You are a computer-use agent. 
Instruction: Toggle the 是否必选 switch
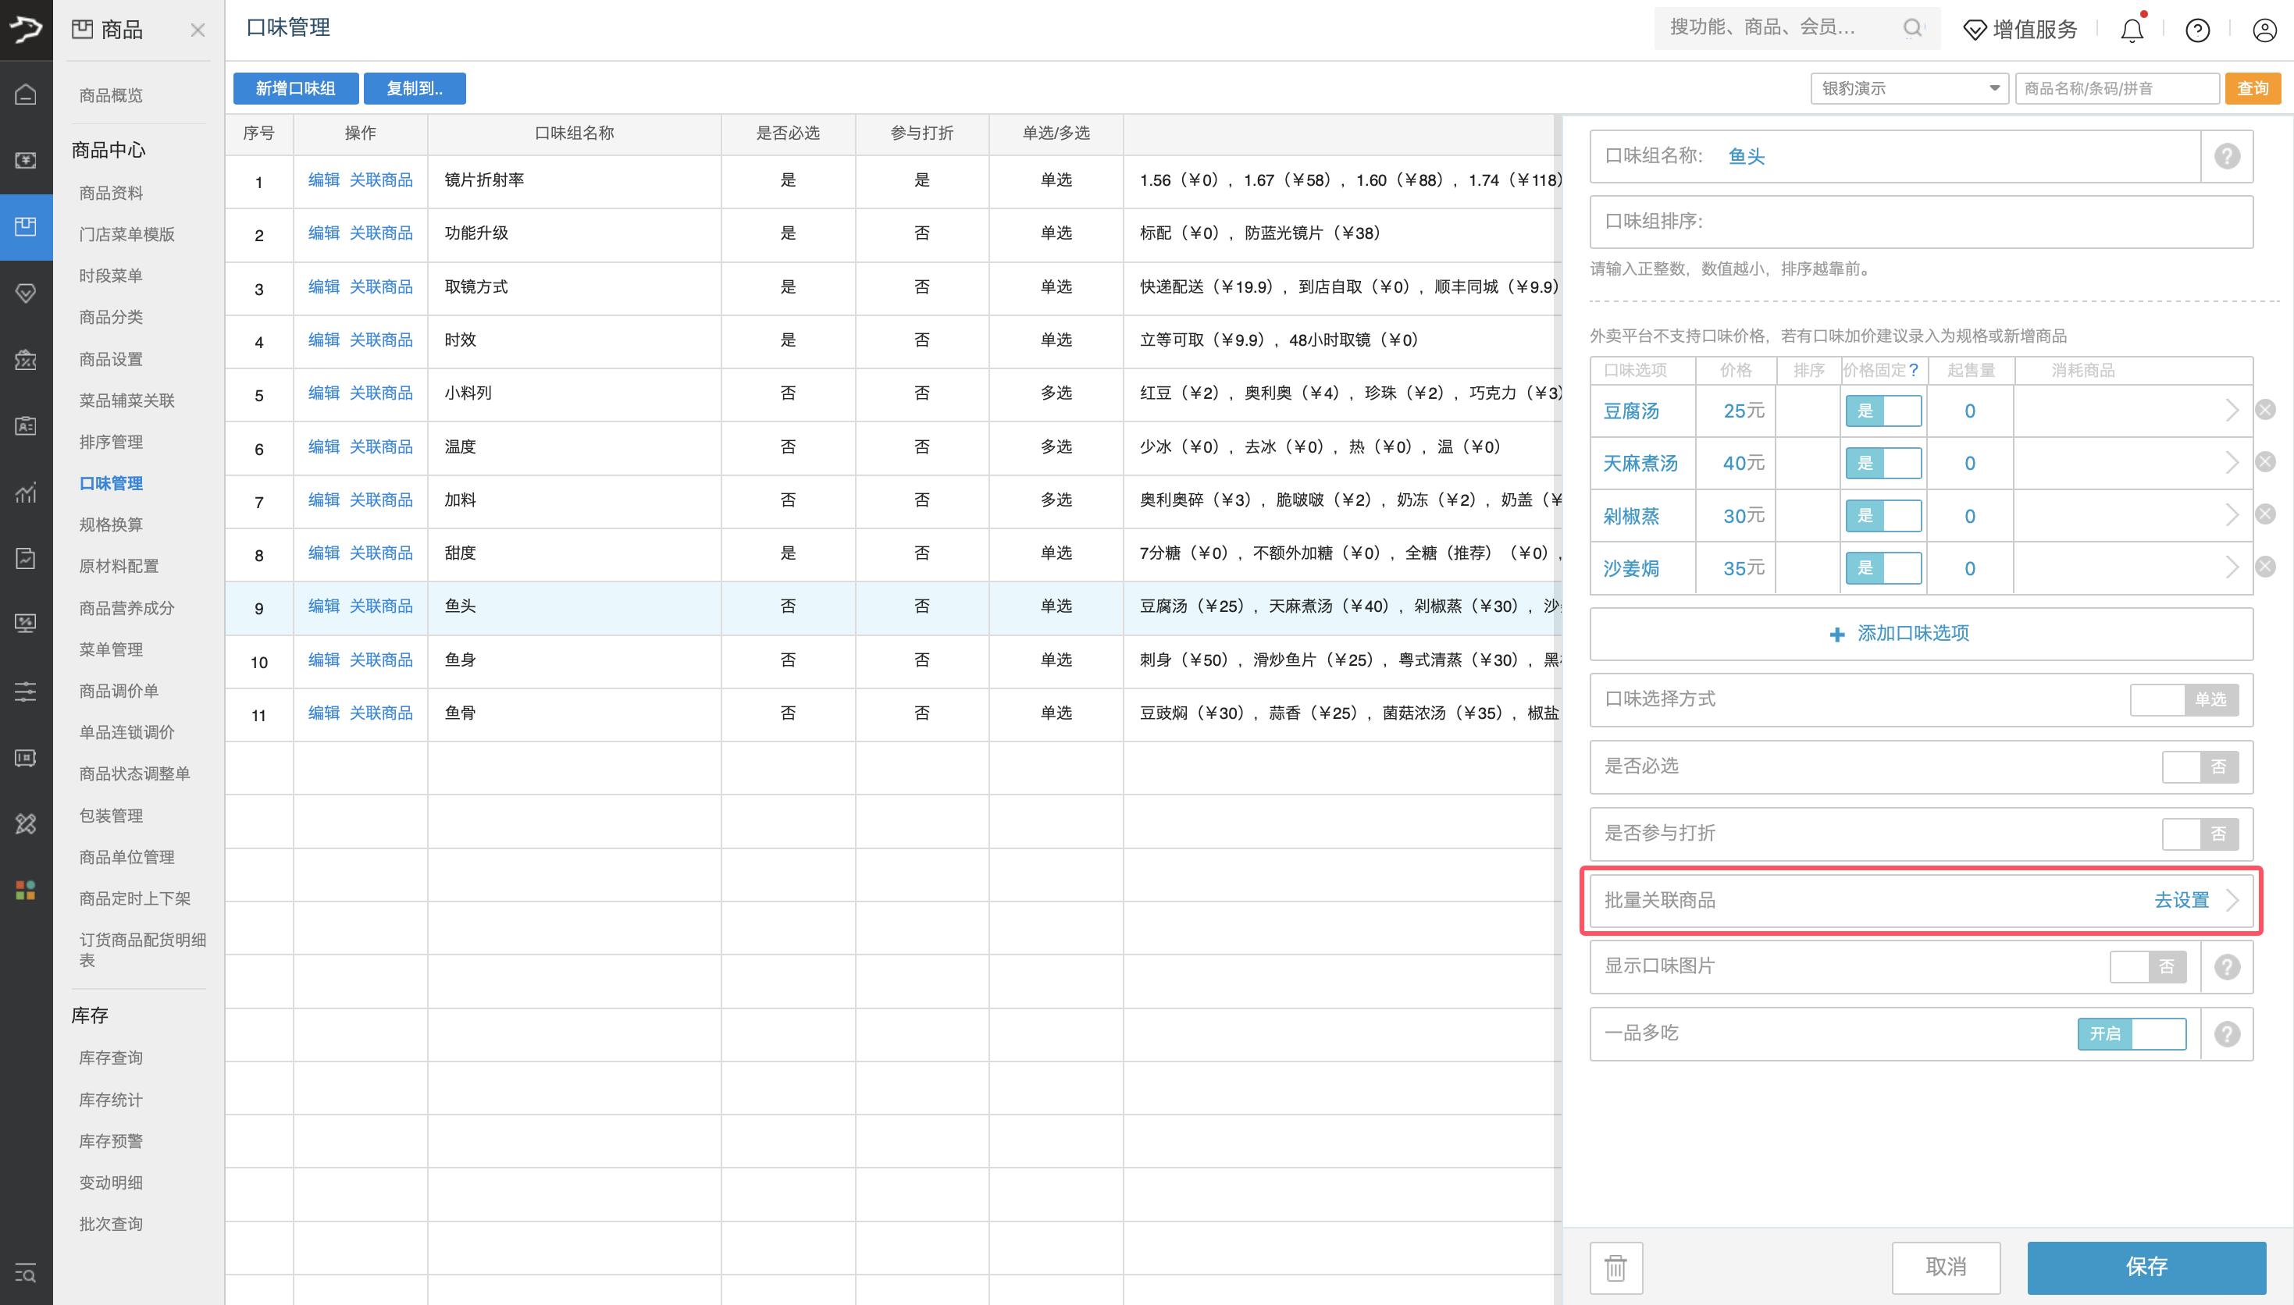point(2200,766)
